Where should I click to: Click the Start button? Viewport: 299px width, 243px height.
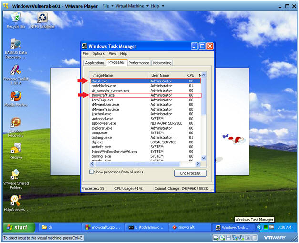pos(19,227)
